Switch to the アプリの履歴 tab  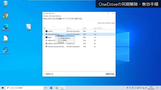tap(58, 19)
